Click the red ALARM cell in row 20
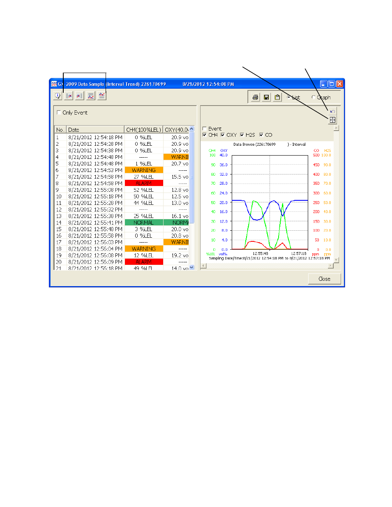 tap(144, 262)
